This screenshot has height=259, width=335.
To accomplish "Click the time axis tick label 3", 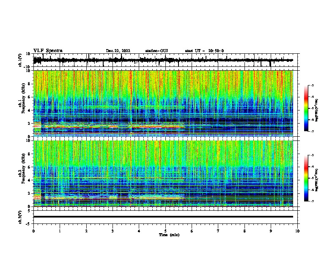I will coord(113,231).
